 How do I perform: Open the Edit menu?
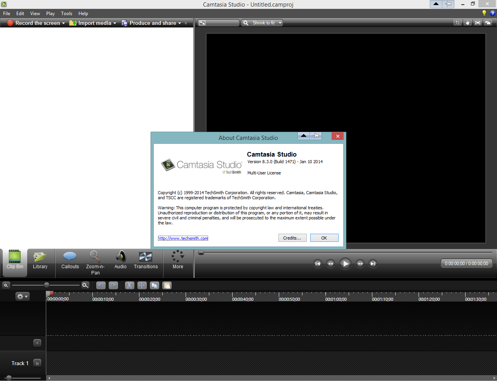pyautogui.click(x=20, y=14)
